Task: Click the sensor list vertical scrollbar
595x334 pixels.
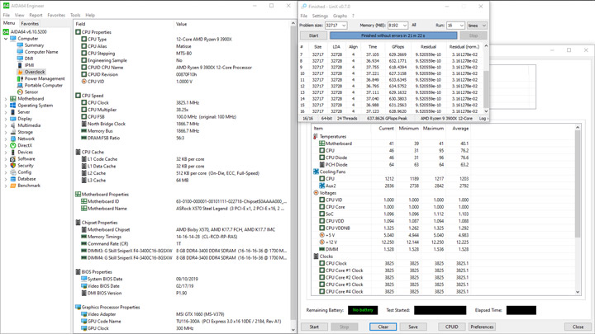Action: coord(578,209)
